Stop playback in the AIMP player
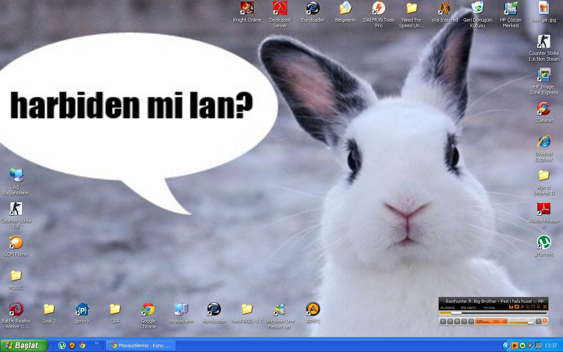The width and height of the screenshot is (563, 352). pos(457,321)
